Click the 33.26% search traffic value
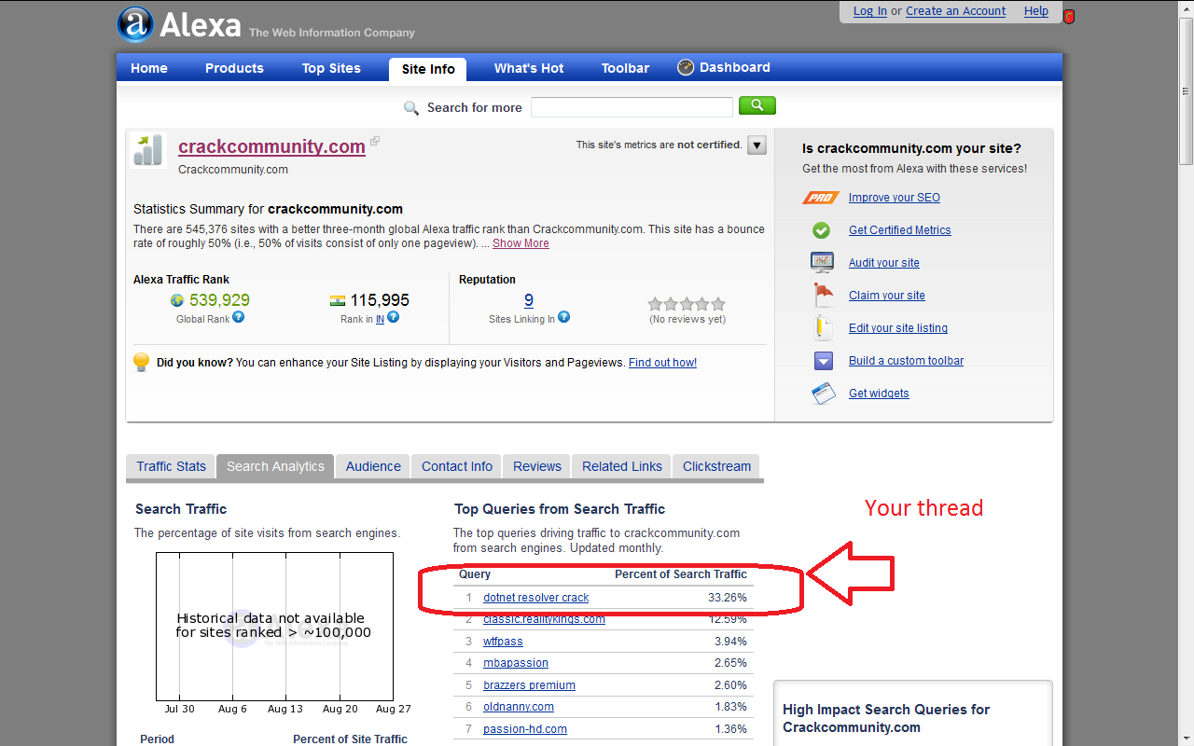The height and width of the screenshot is (746, 1194). tap(728, 598)
